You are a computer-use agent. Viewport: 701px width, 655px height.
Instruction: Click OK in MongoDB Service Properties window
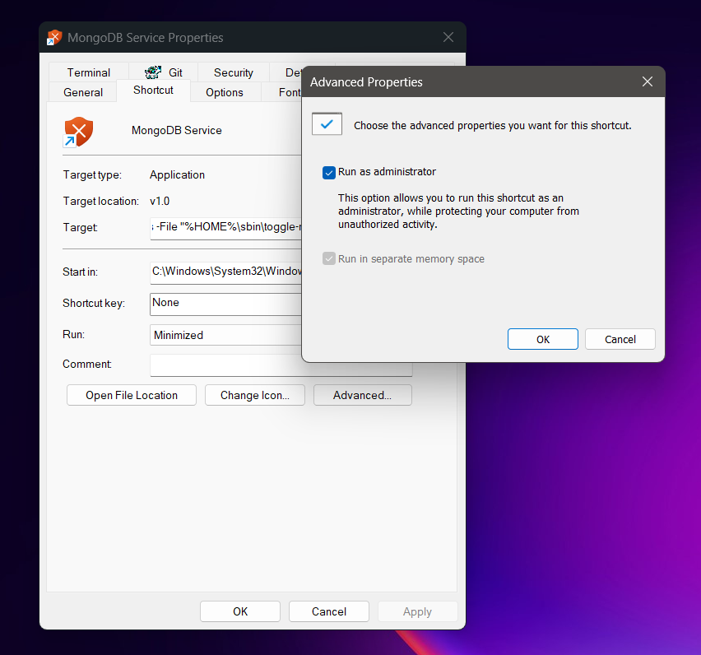[x=240, y=611]
